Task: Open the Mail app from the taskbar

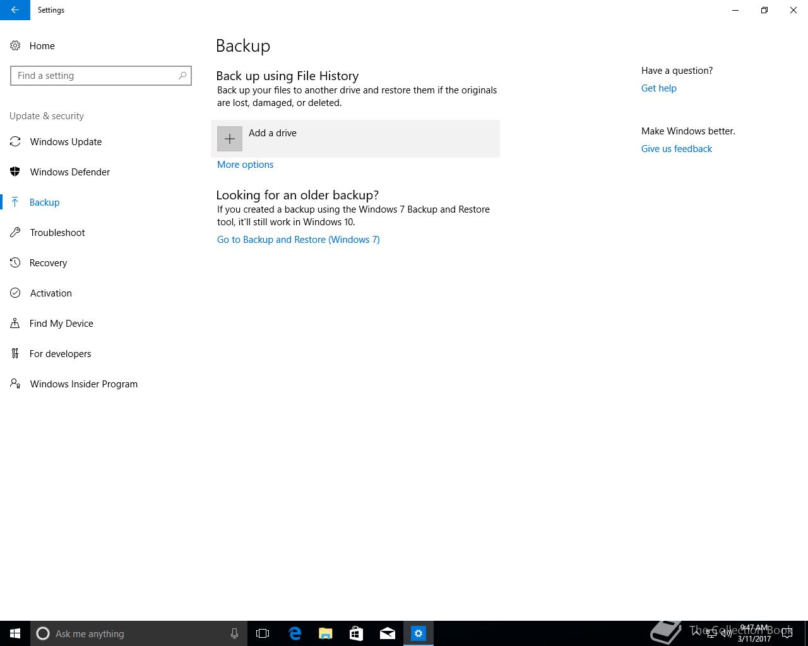Action: click(x=387, y=633)
